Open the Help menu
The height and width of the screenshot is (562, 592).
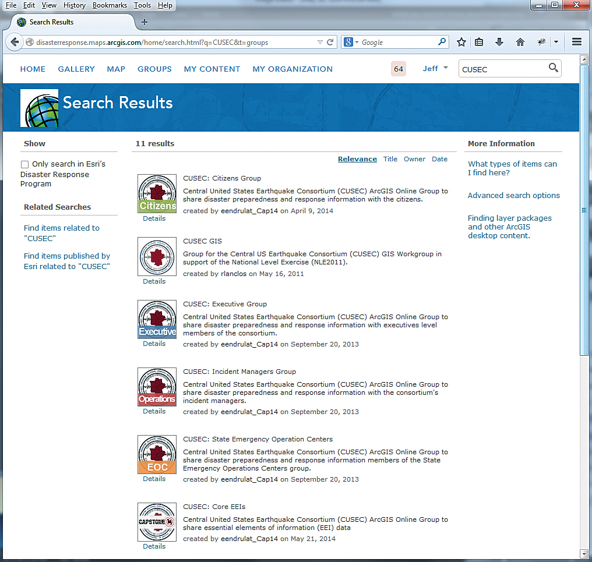[165, 5]
